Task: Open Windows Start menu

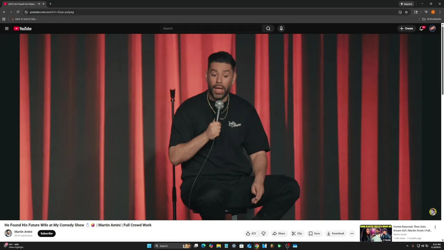Action: 149,246
